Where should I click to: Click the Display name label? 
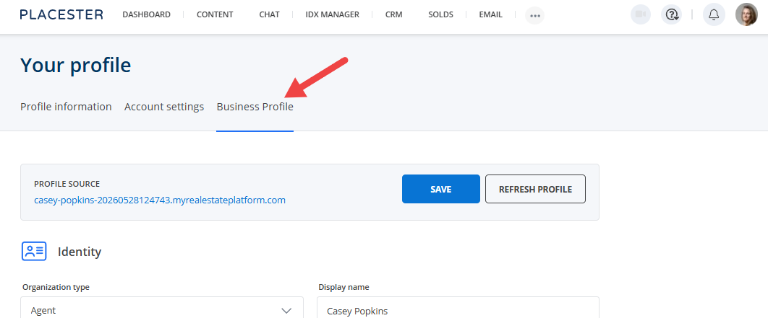click(x=344, y=287)
